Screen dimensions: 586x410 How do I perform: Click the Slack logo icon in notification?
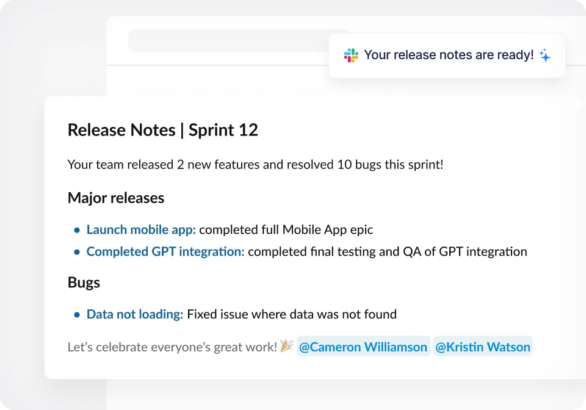point(351,56)
